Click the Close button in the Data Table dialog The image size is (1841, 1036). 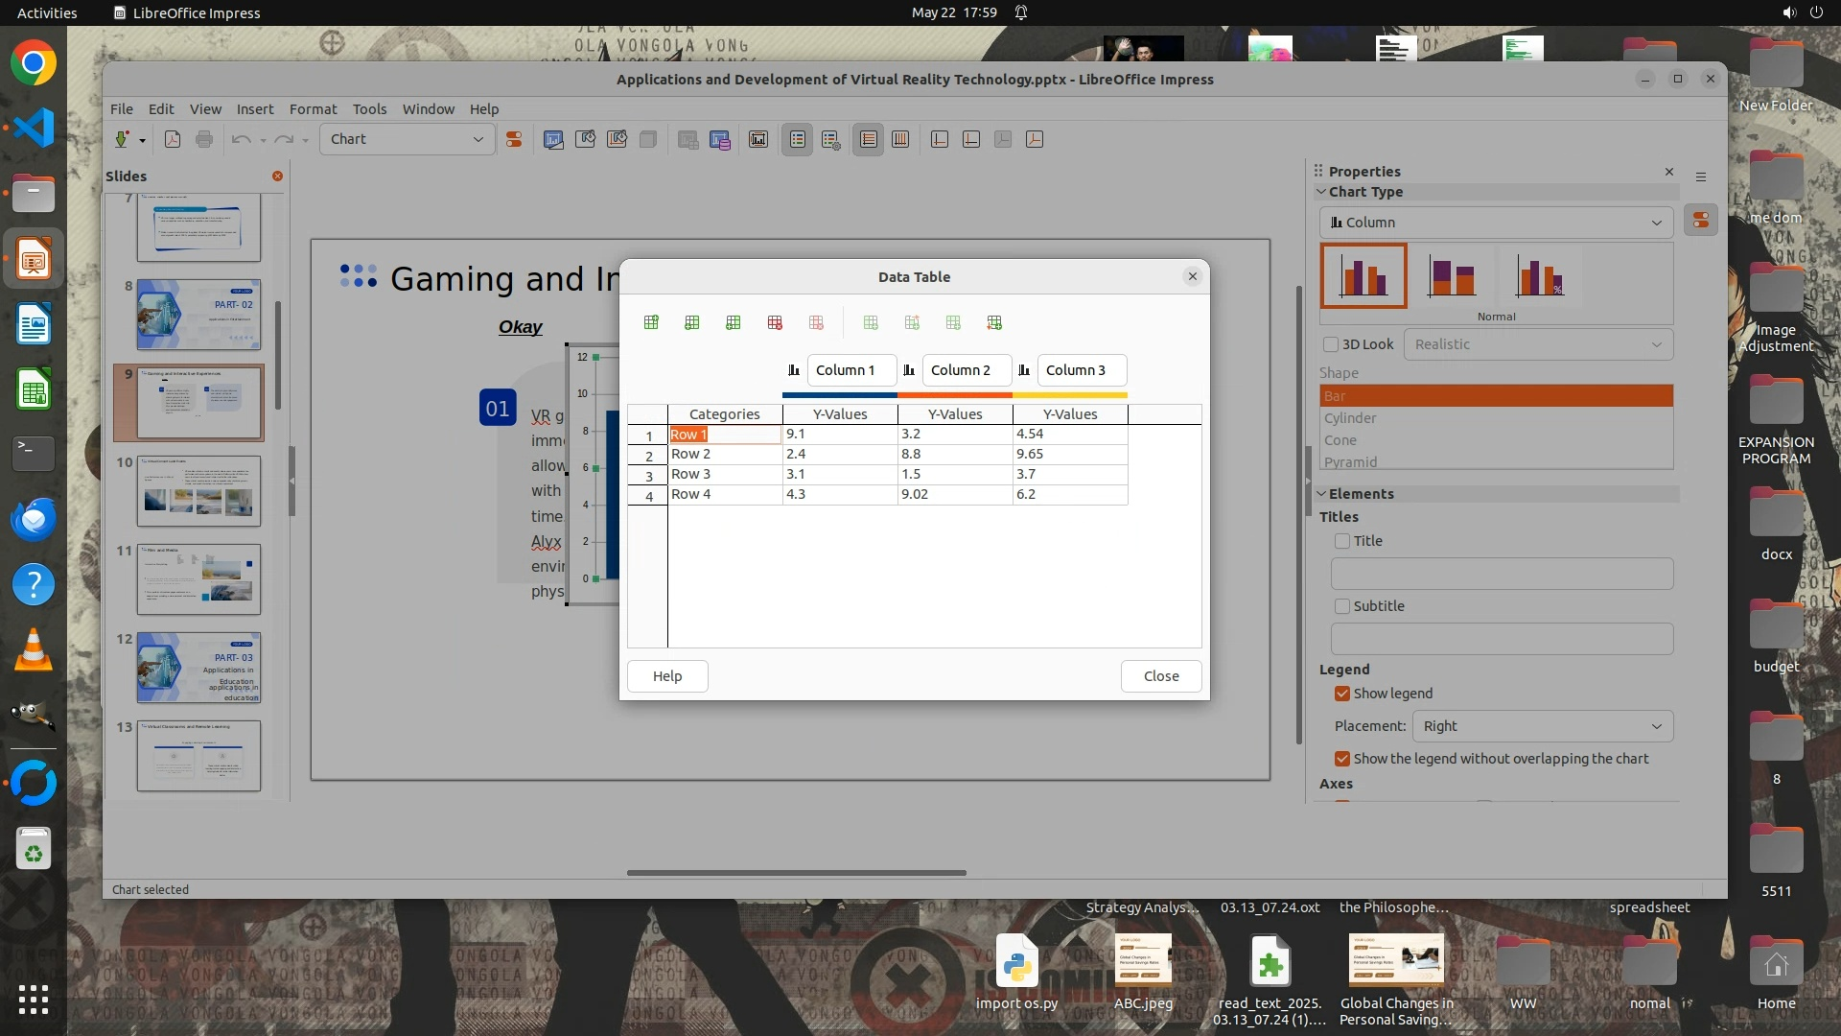click(x=1160, y=676)
